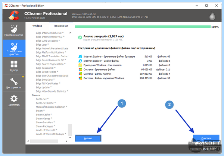Click IE icon of Cookie-файлы row

click(80, 61)
